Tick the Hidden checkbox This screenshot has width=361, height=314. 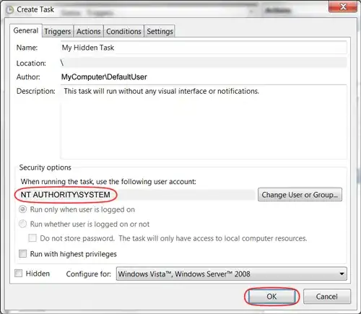point(18,274)
